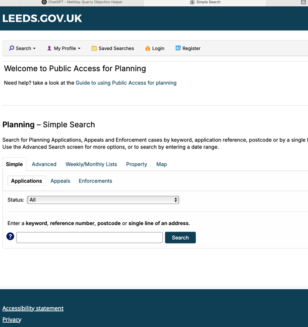Switch to the Advanced search tab
Image resolution: width=308 pixels, height=327 pixels.
click(x=44, y=165)
